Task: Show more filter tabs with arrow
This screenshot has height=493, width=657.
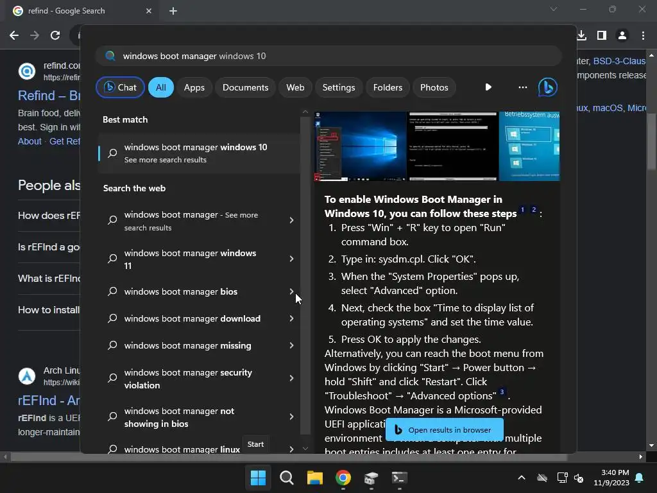Action: [x=488, y=87]
